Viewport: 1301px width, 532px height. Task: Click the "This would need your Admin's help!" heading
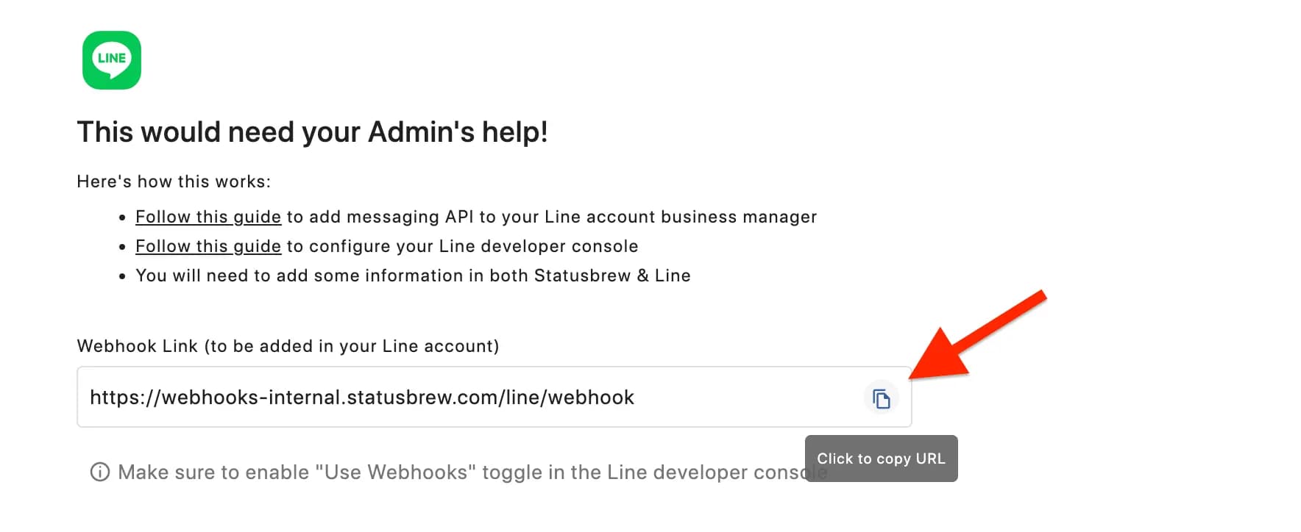pos(312,132)
